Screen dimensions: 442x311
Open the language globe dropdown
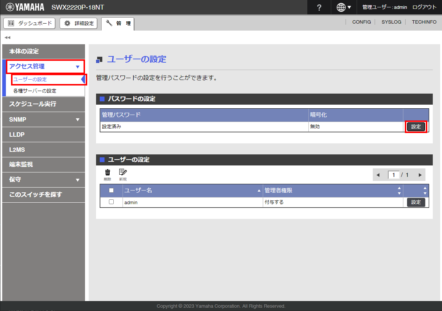tap(344, 7)
